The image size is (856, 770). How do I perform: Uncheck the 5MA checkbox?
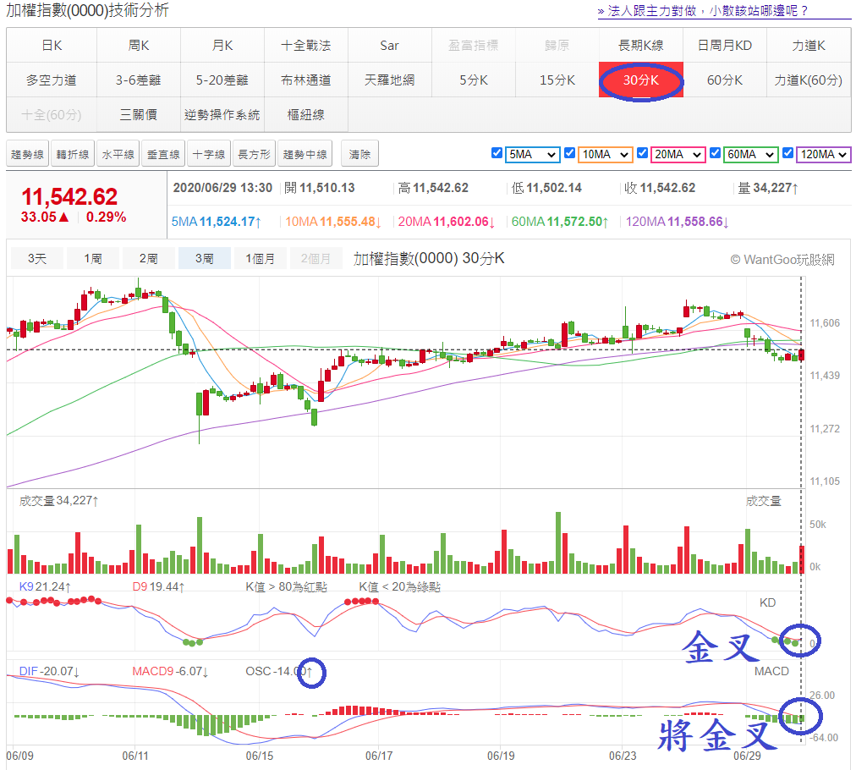click(x=497, y=153)
